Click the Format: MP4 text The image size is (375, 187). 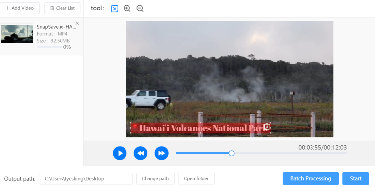point(52,34)
